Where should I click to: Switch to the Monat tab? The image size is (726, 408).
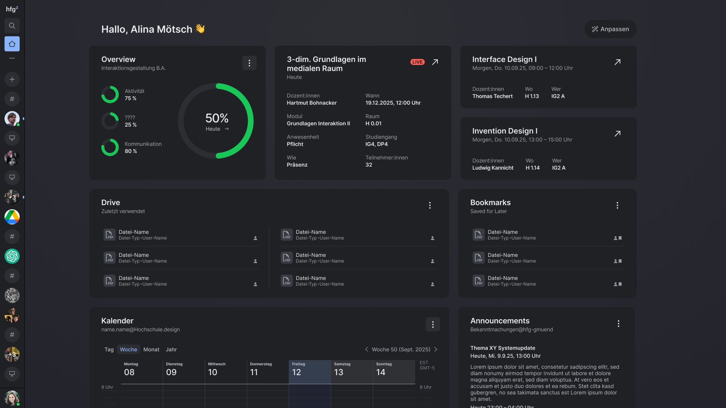tap(151, 349)
